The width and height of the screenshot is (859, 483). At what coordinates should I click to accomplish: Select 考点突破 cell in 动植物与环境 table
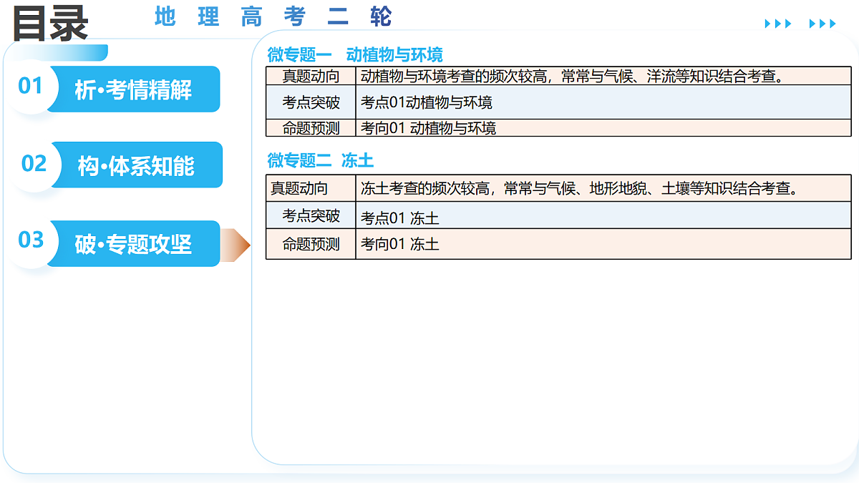[311, 102]
